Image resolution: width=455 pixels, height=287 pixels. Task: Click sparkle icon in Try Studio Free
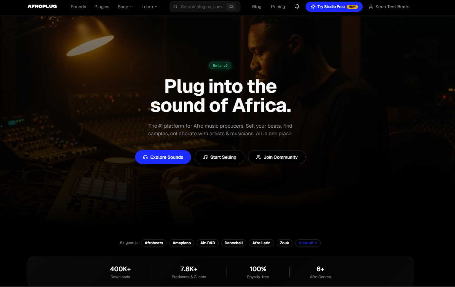pos(313,7)
